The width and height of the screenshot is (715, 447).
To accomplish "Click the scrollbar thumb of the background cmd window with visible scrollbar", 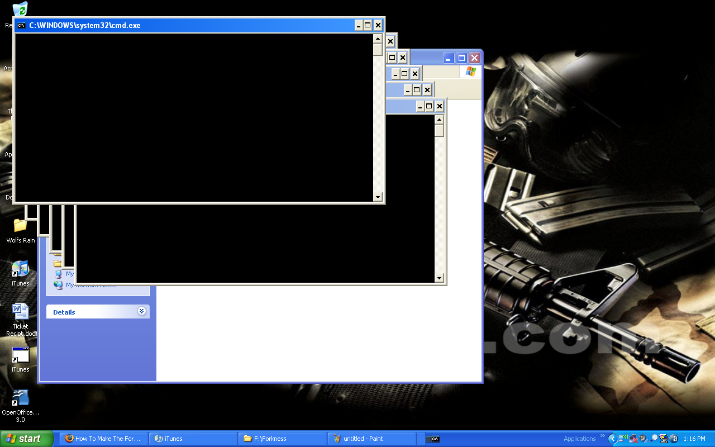I will click(439, 131).
